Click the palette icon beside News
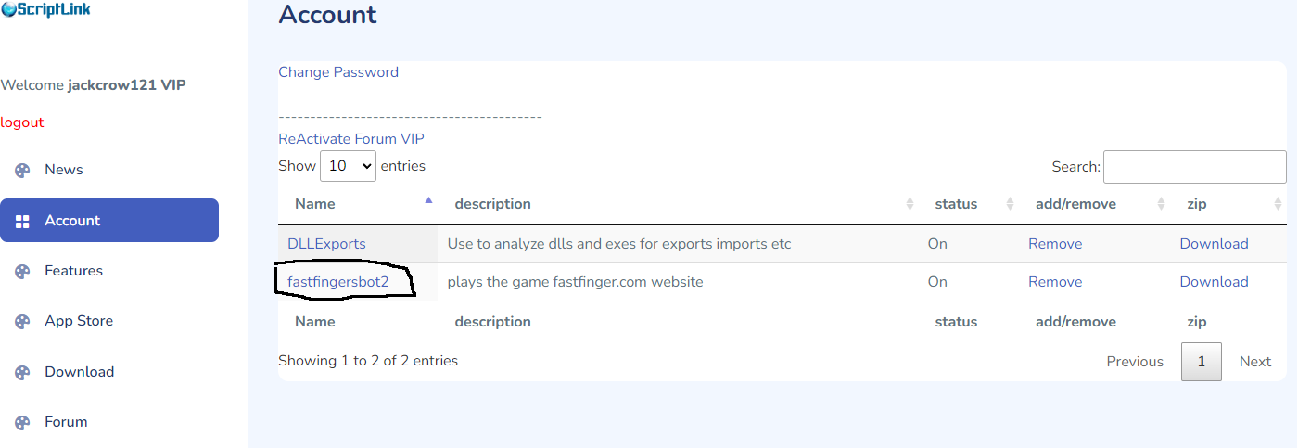Screen dimensions: 1298x448 [22, 170]
